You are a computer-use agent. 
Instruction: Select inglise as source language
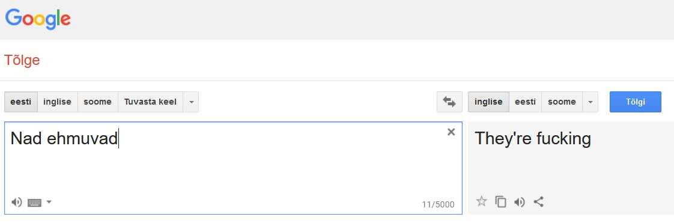click(x=57, y=102)
